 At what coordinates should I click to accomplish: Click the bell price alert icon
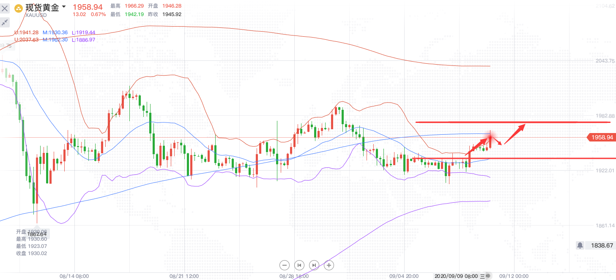click(580, 245)
